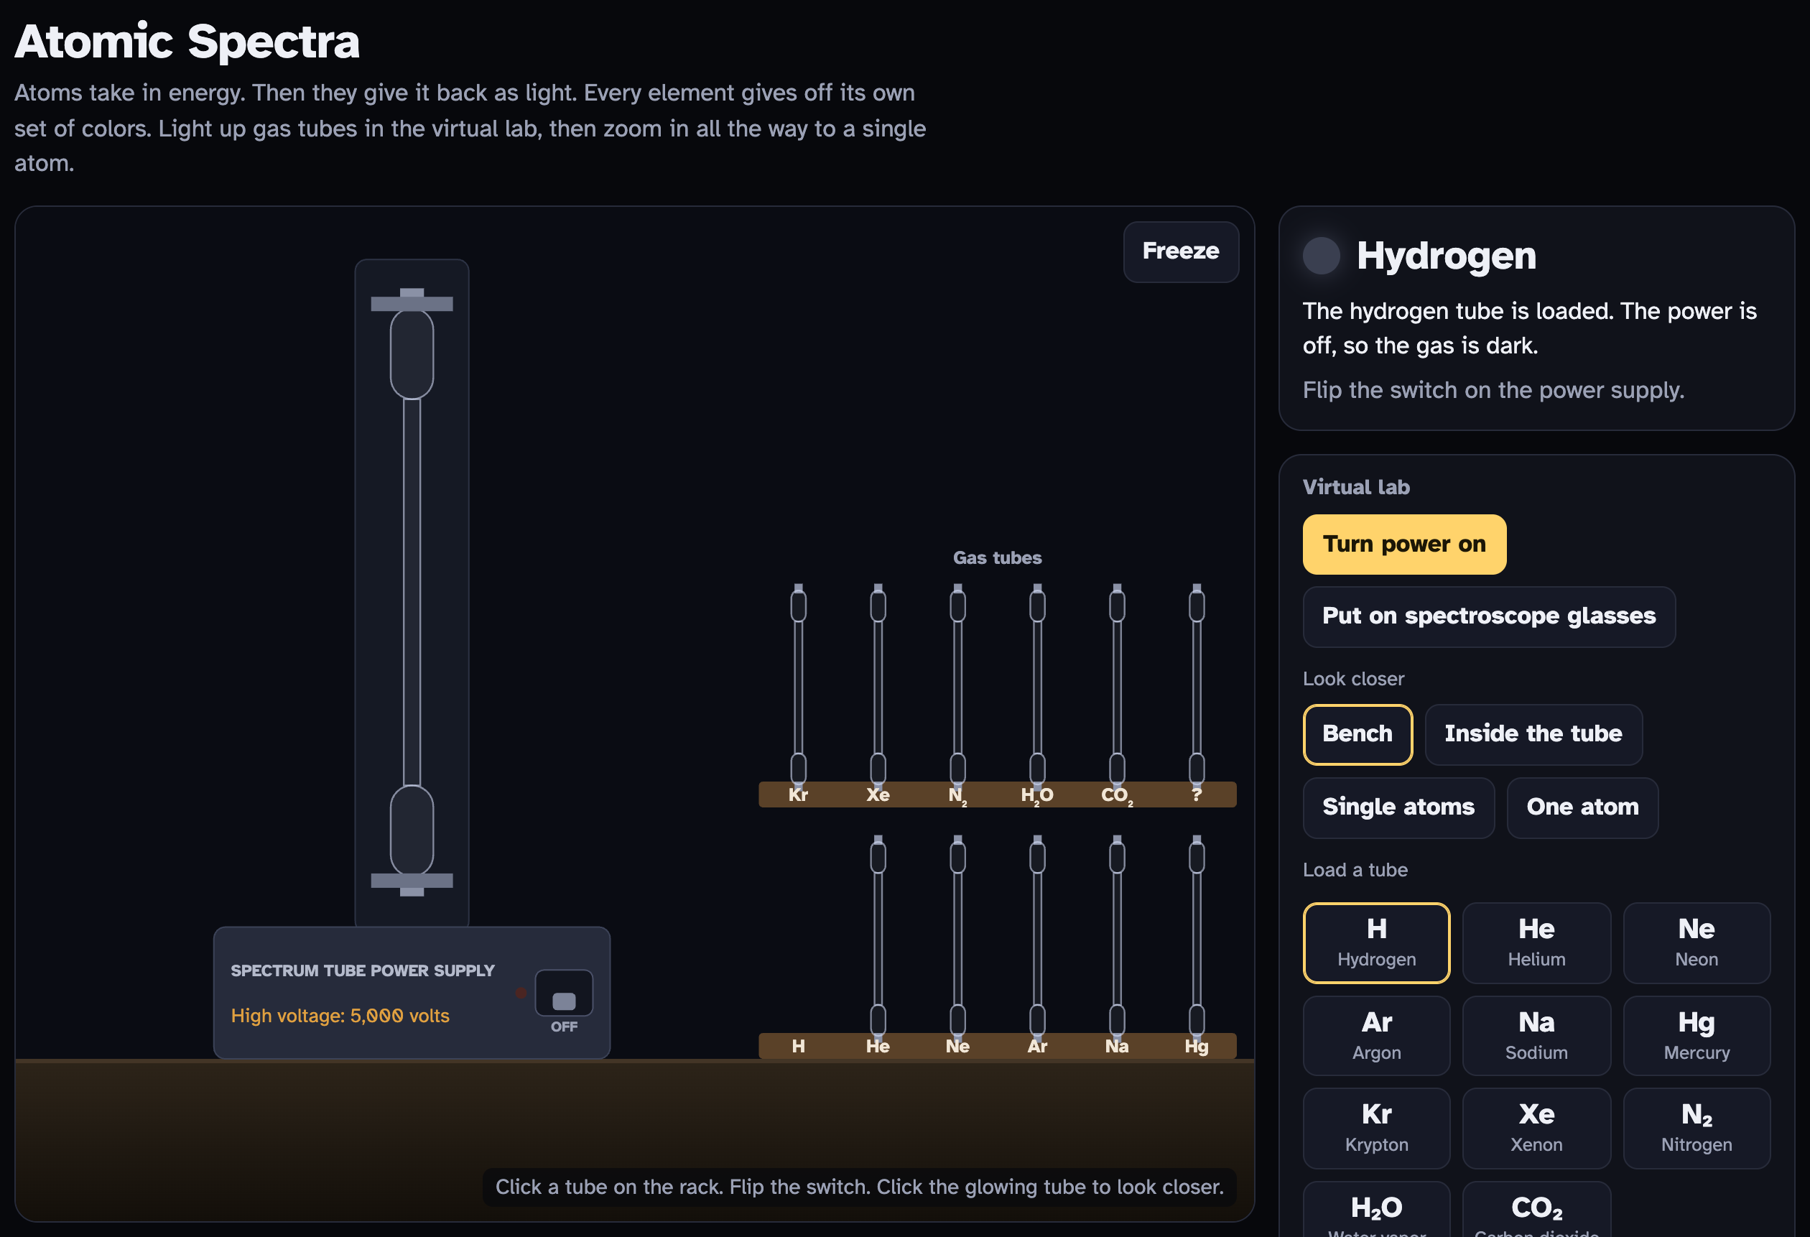Put on spectroscope glasses
1810x1237 pixels.
click(1488, 616)
